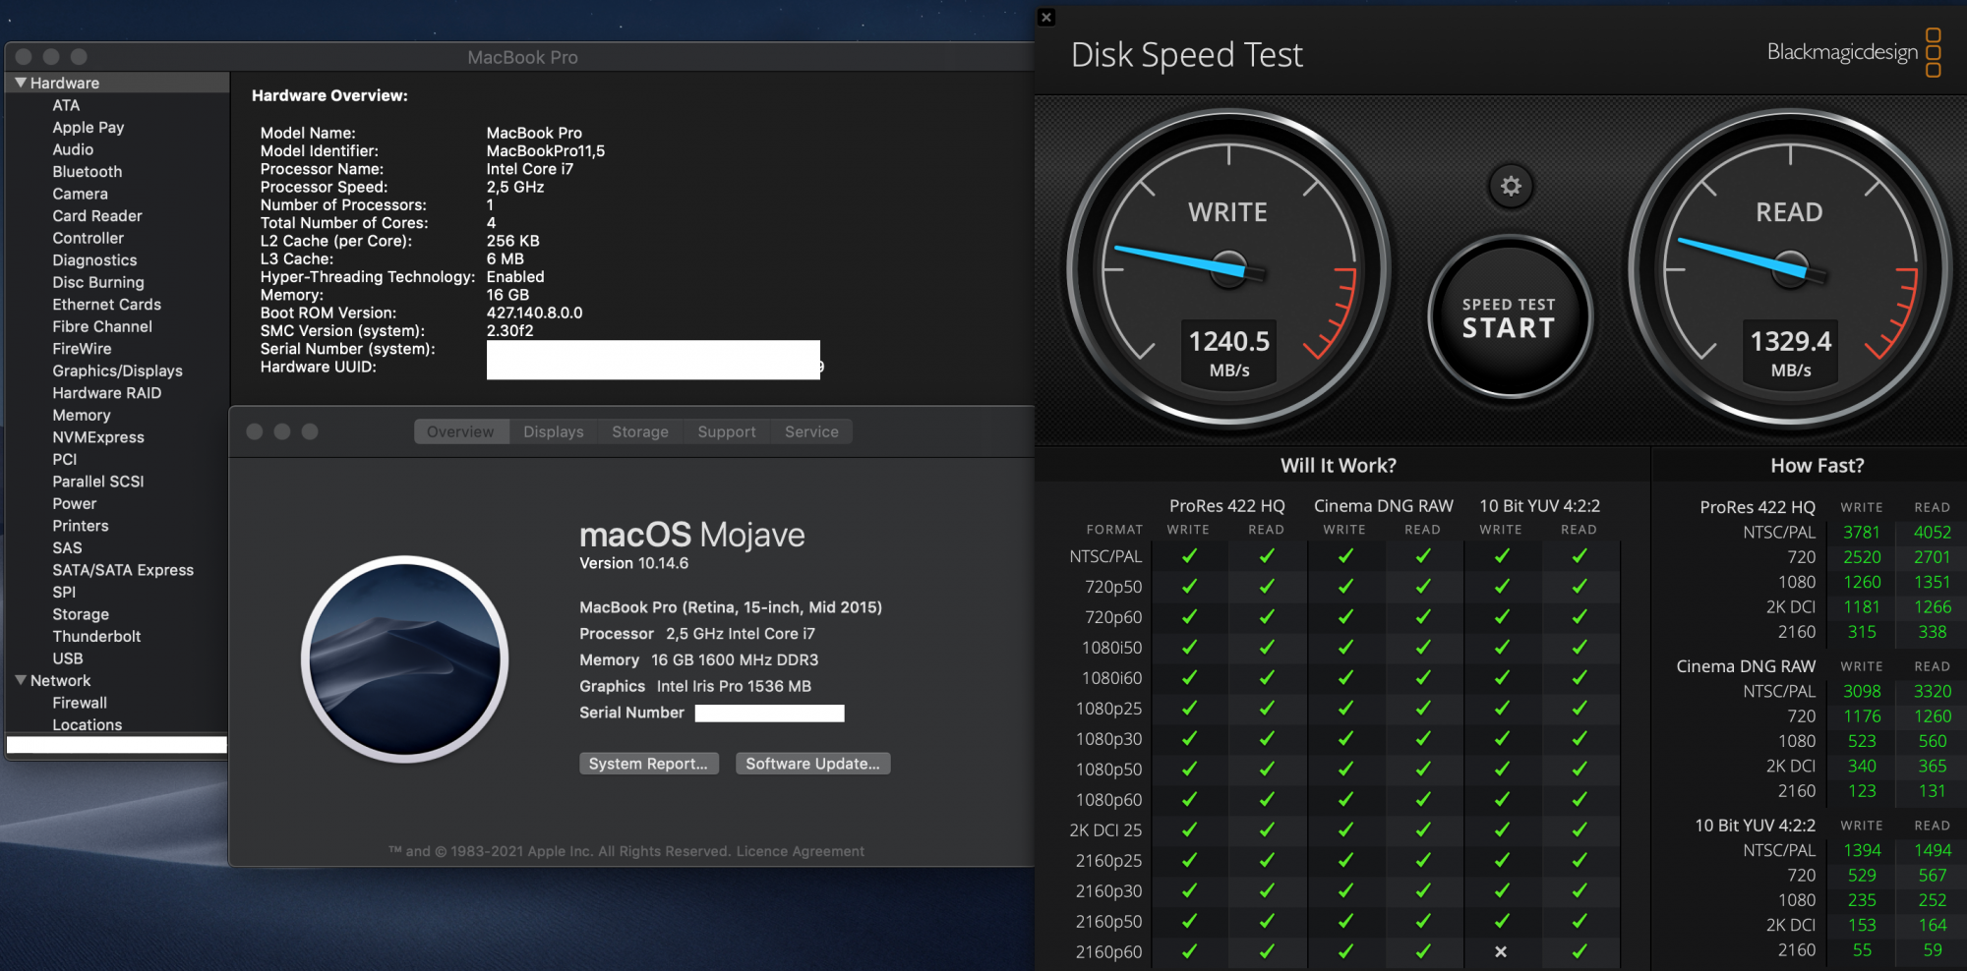Open Disk Speed Test settings gear
Viewport: 1967px width, 971px height.
(1511, 186)
